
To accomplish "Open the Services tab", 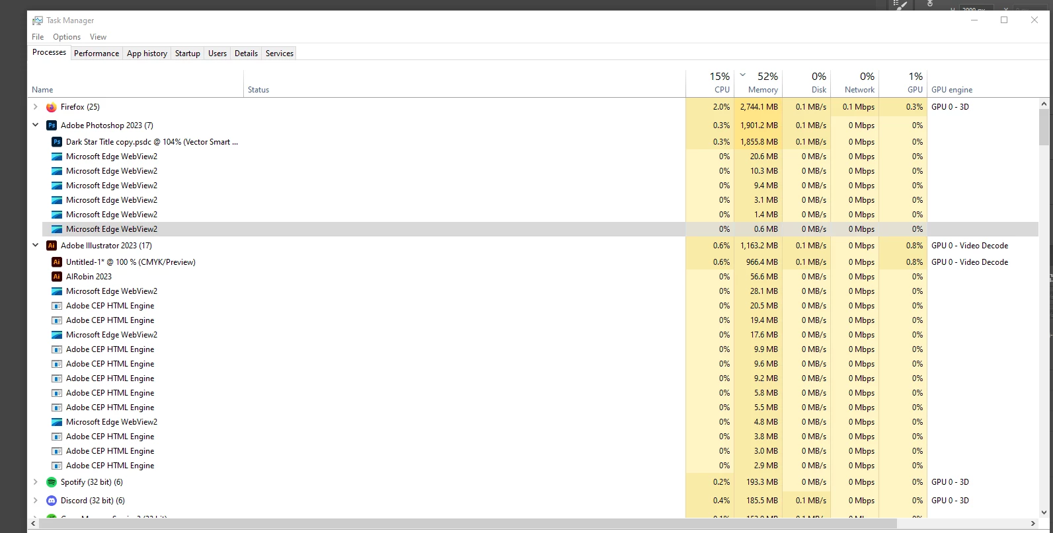I will [280, 53].
